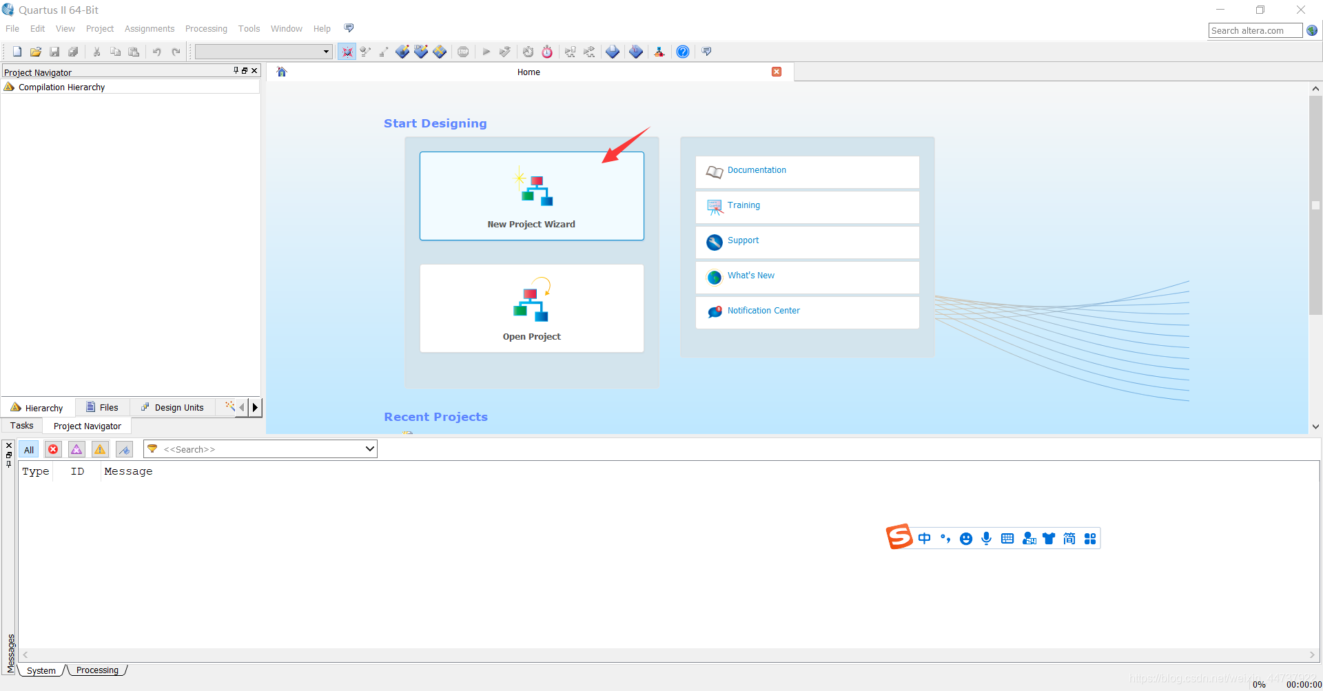Viewport: 1323px width, 691px height.
Task: Click the Start Analysis & Synthesis icon
Action: (505, 52)
